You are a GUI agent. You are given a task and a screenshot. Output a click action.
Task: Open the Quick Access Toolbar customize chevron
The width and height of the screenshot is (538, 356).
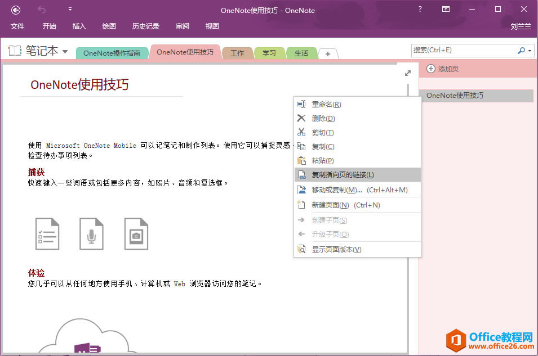[70, 9]
